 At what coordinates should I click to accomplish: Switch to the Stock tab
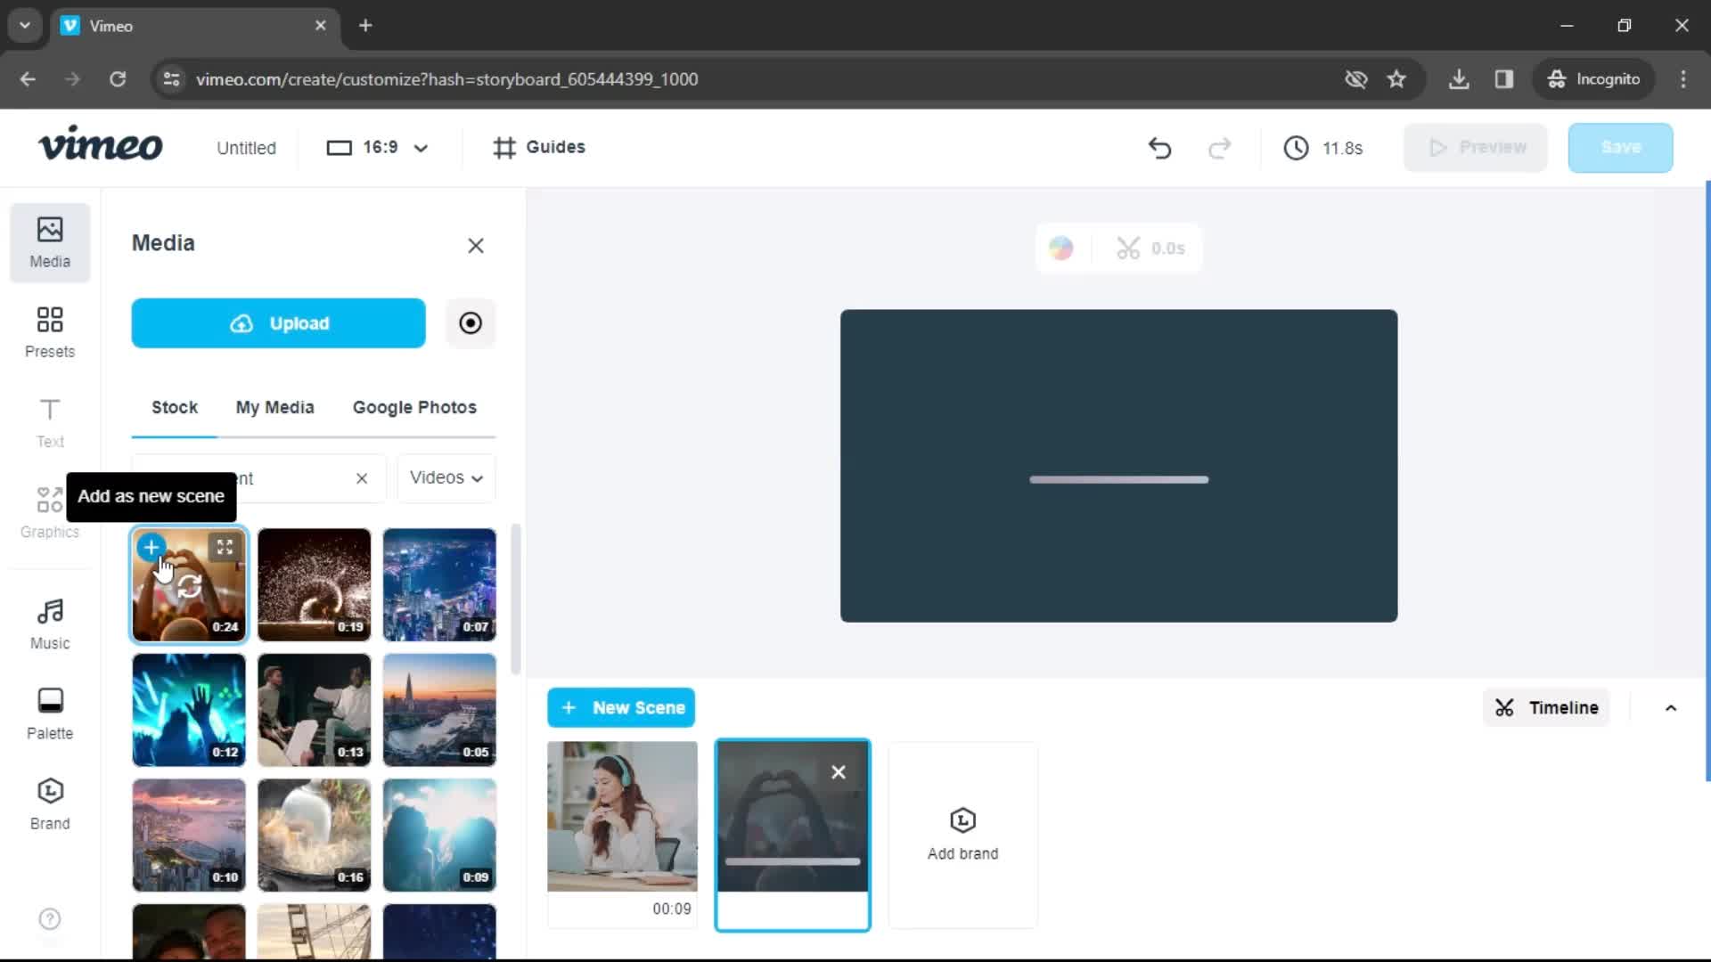point(175,407)
